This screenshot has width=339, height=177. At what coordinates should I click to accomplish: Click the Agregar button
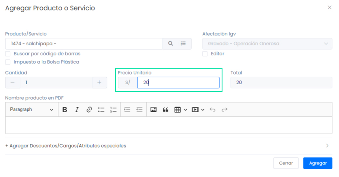(x=317, y=163)
